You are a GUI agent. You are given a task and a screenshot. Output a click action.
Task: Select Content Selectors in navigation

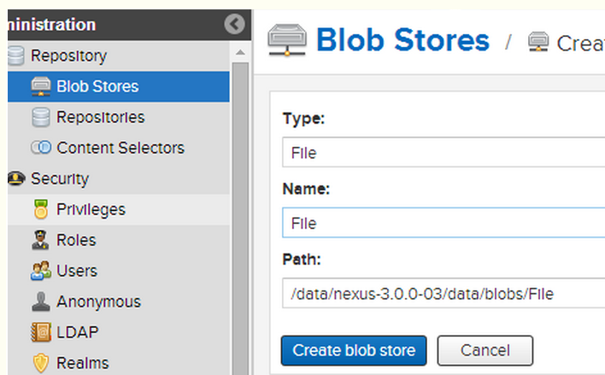click(x=120, y=148)
